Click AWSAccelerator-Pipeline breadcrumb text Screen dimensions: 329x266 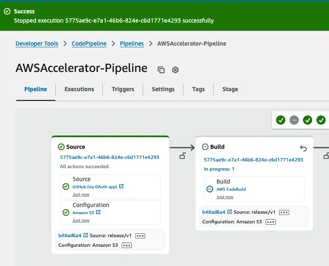click(192, 43)
